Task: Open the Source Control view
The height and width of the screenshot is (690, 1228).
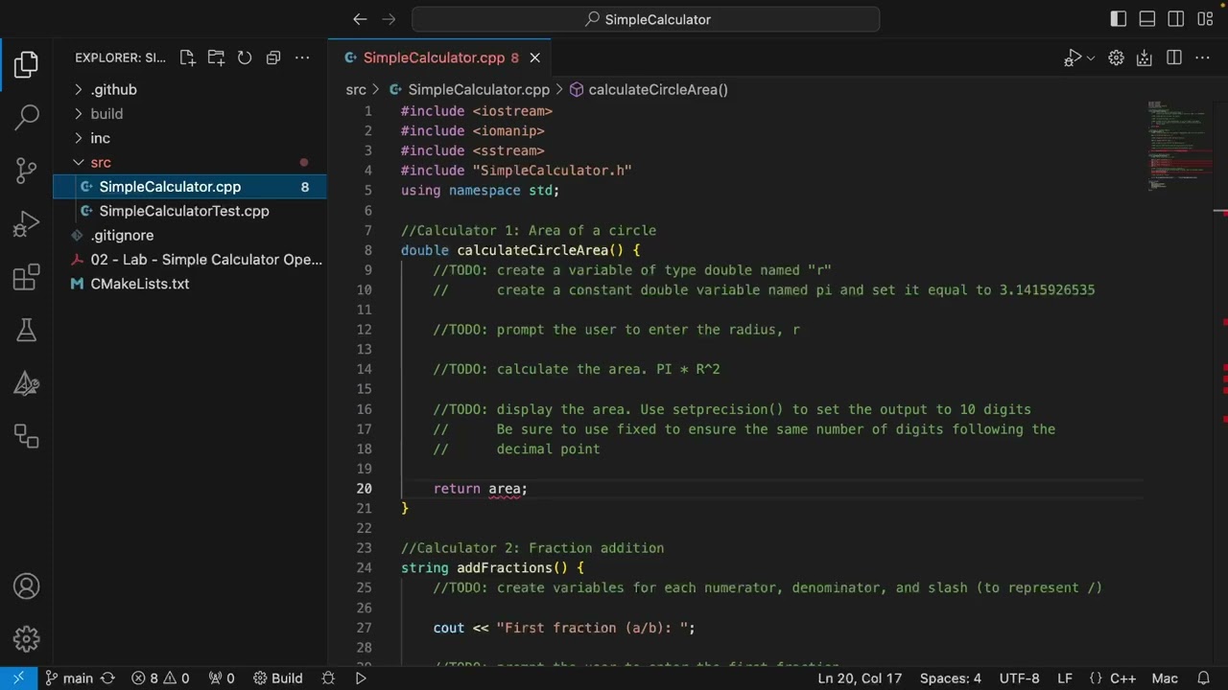Action: (27, 172)
